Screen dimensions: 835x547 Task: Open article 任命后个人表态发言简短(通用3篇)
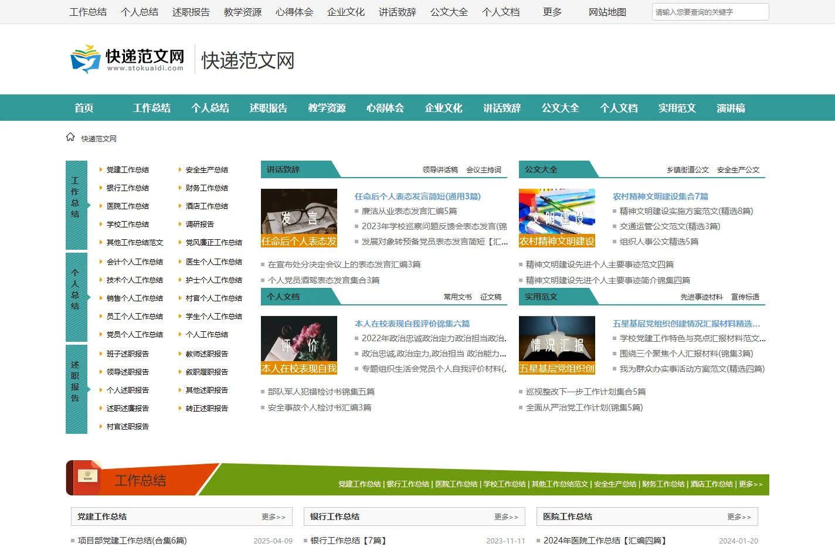(x=417, y=196)
